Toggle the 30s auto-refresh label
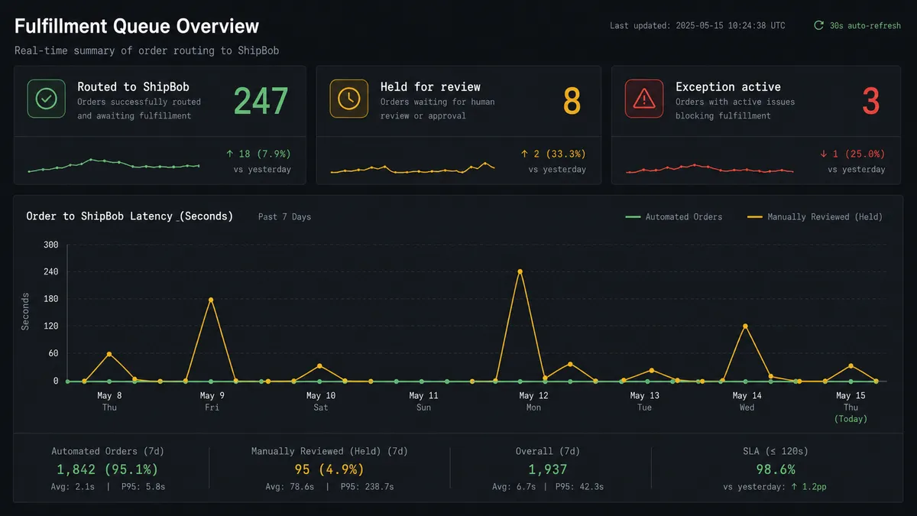Image resolution: width=917 pixels, height=516 pixels. click(866, 25)
